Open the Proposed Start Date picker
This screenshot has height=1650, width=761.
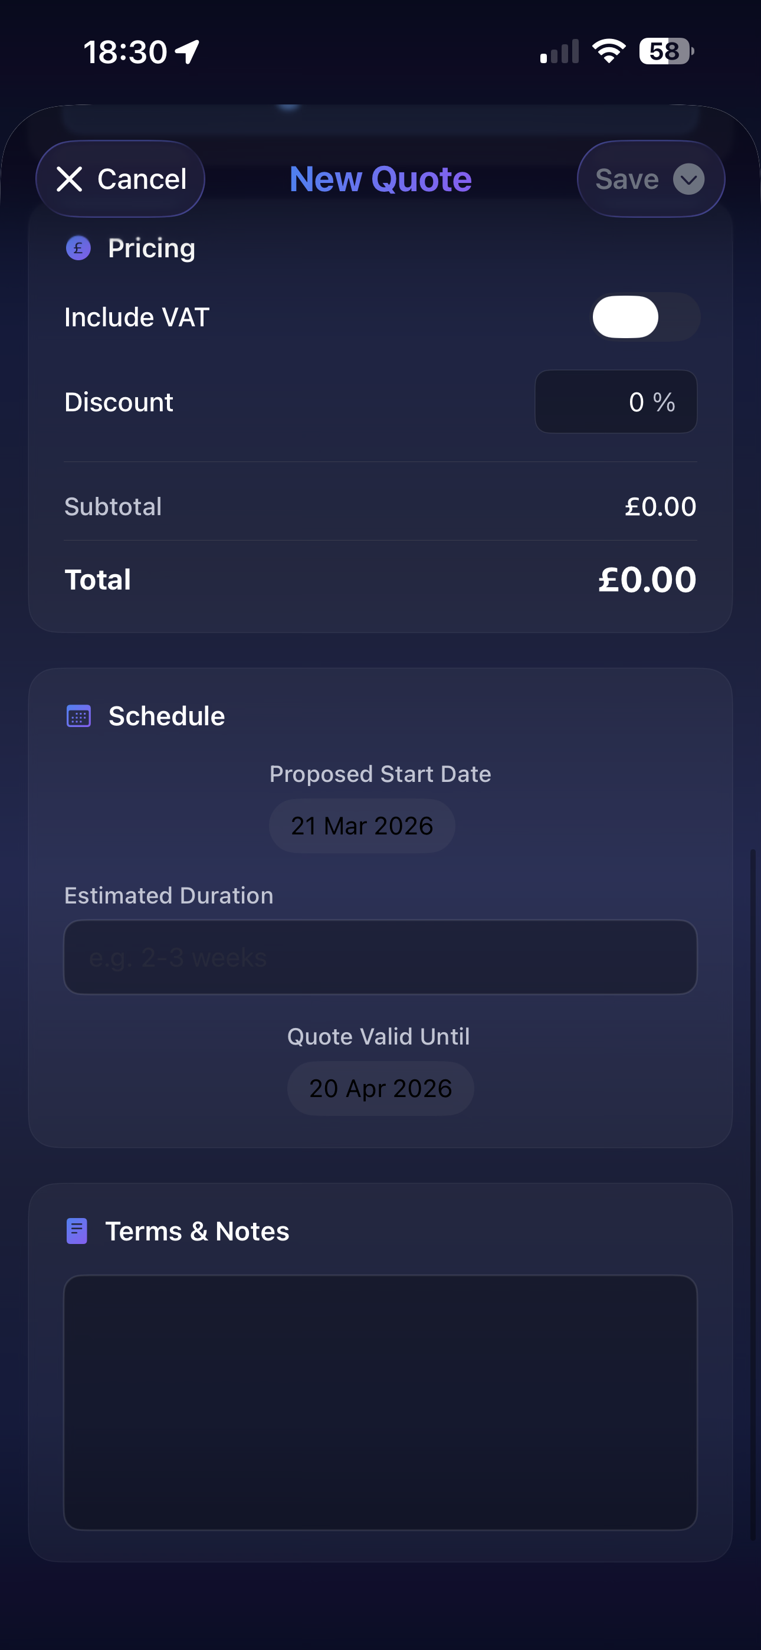362,826
